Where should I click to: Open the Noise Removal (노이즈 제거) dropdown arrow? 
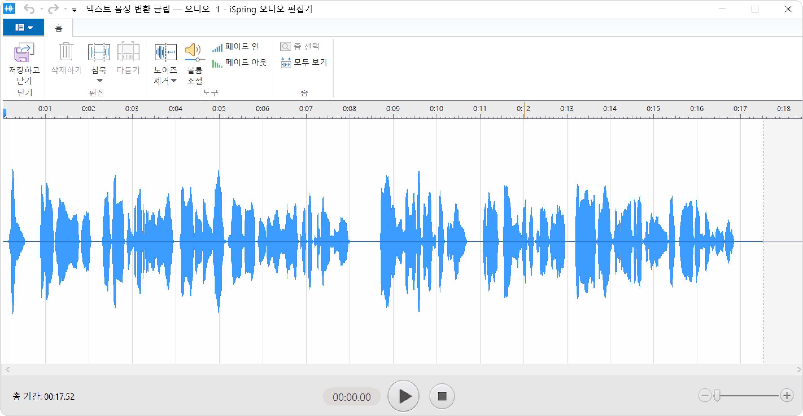[x=174, y=81]
